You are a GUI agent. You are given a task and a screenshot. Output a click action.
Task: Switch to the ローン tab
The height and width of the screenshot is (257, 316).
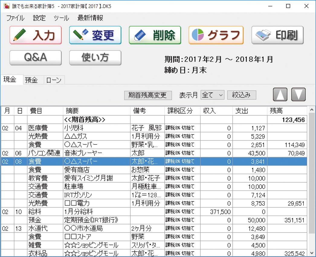[x=54, y=80]
